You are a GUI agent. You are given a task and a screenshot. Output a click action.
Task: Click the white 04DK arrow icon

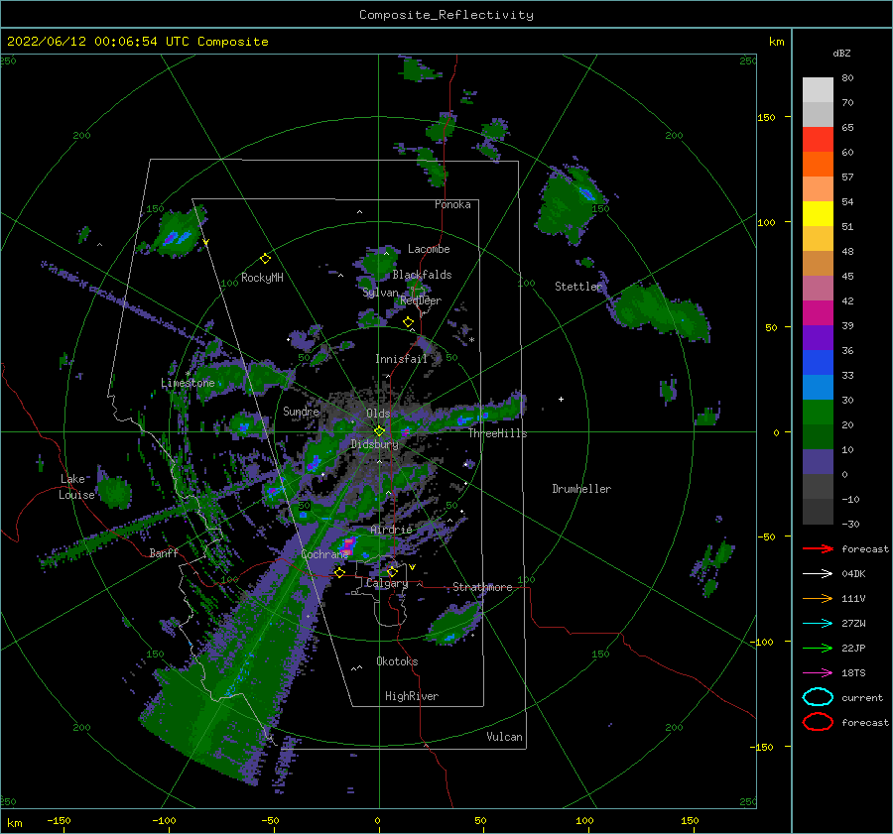pos(818,574)
